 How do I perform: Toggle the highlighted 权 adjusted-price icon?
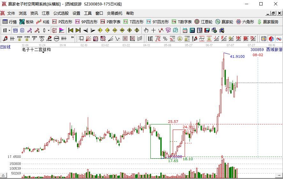54,30
